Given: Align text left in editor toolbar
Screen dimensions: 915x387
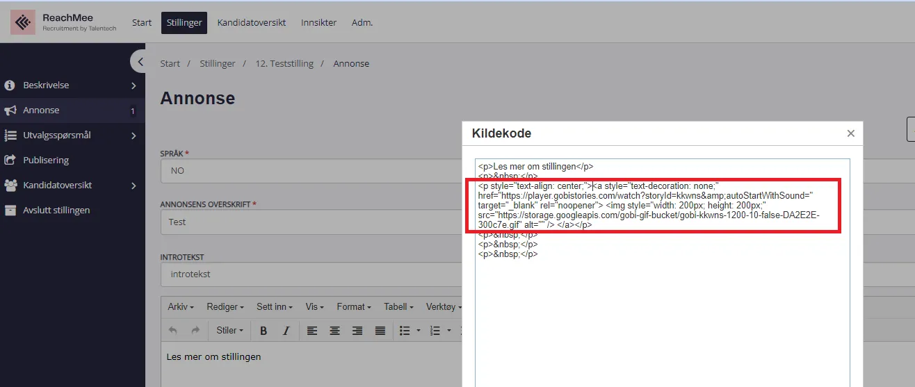Looking at the screenshot, I should [312, 331].
